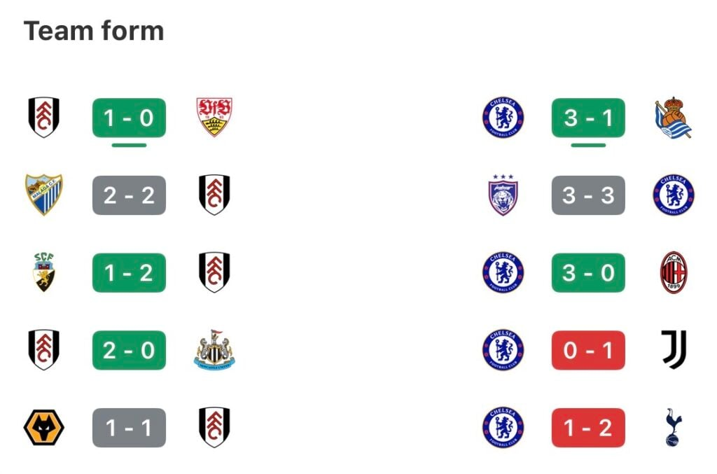Image resolution: width=717 pixels, height=474 pixels.
Task: Click the VfB Stuttgart crest
Action: tap(214, 117)
